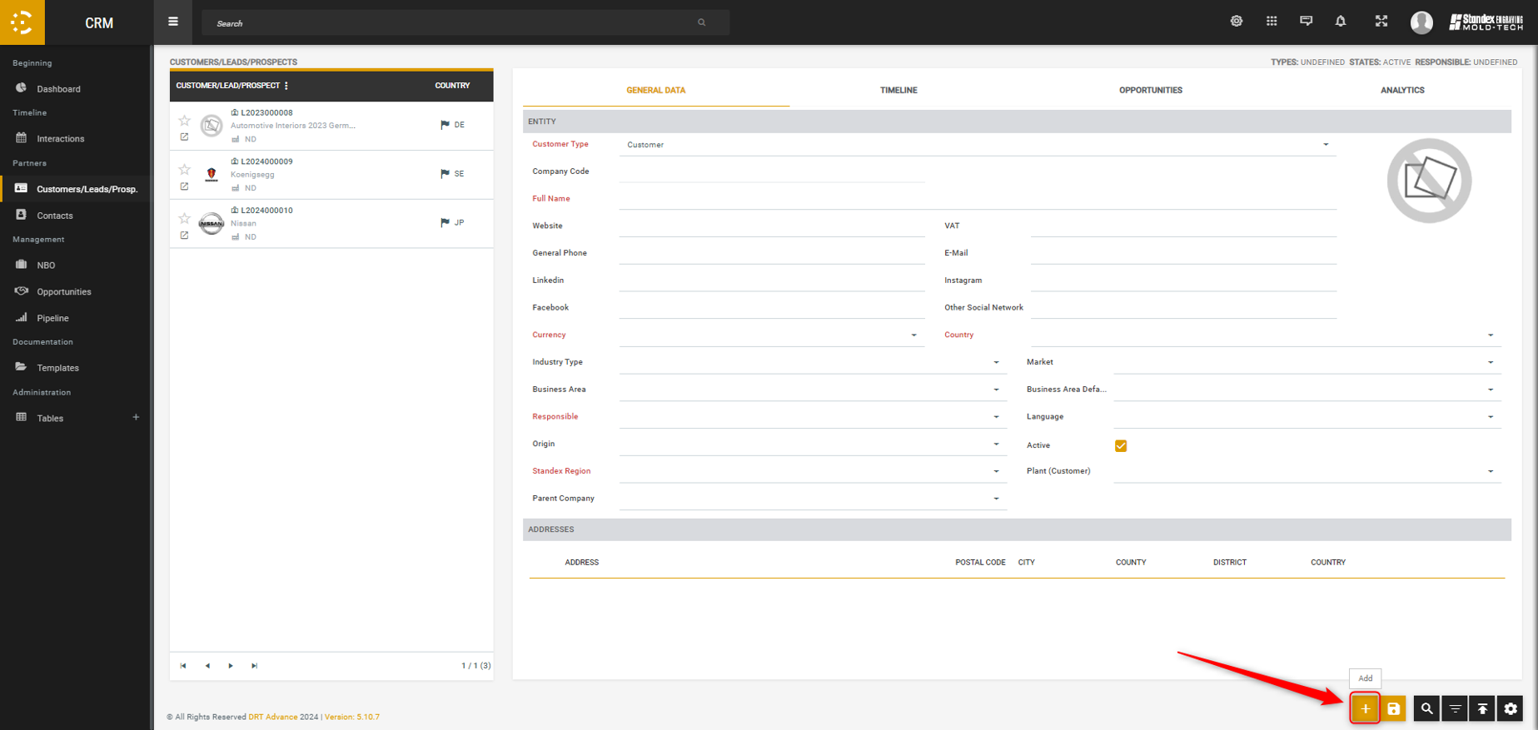Click the DRT Advance footer link
Screen dimensions: 1538x730
point(272,717)
